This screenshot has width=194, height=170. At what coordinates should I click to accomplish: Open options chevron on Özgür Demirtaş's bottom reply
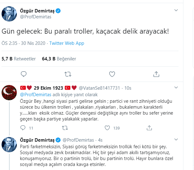[x=176, y=140]
